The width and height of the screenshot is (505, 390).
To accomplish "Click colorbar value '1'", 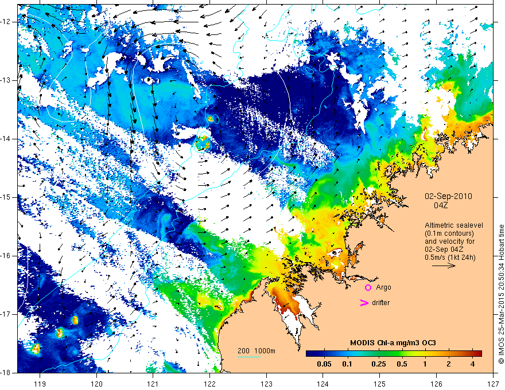I will tap(425, 364).
